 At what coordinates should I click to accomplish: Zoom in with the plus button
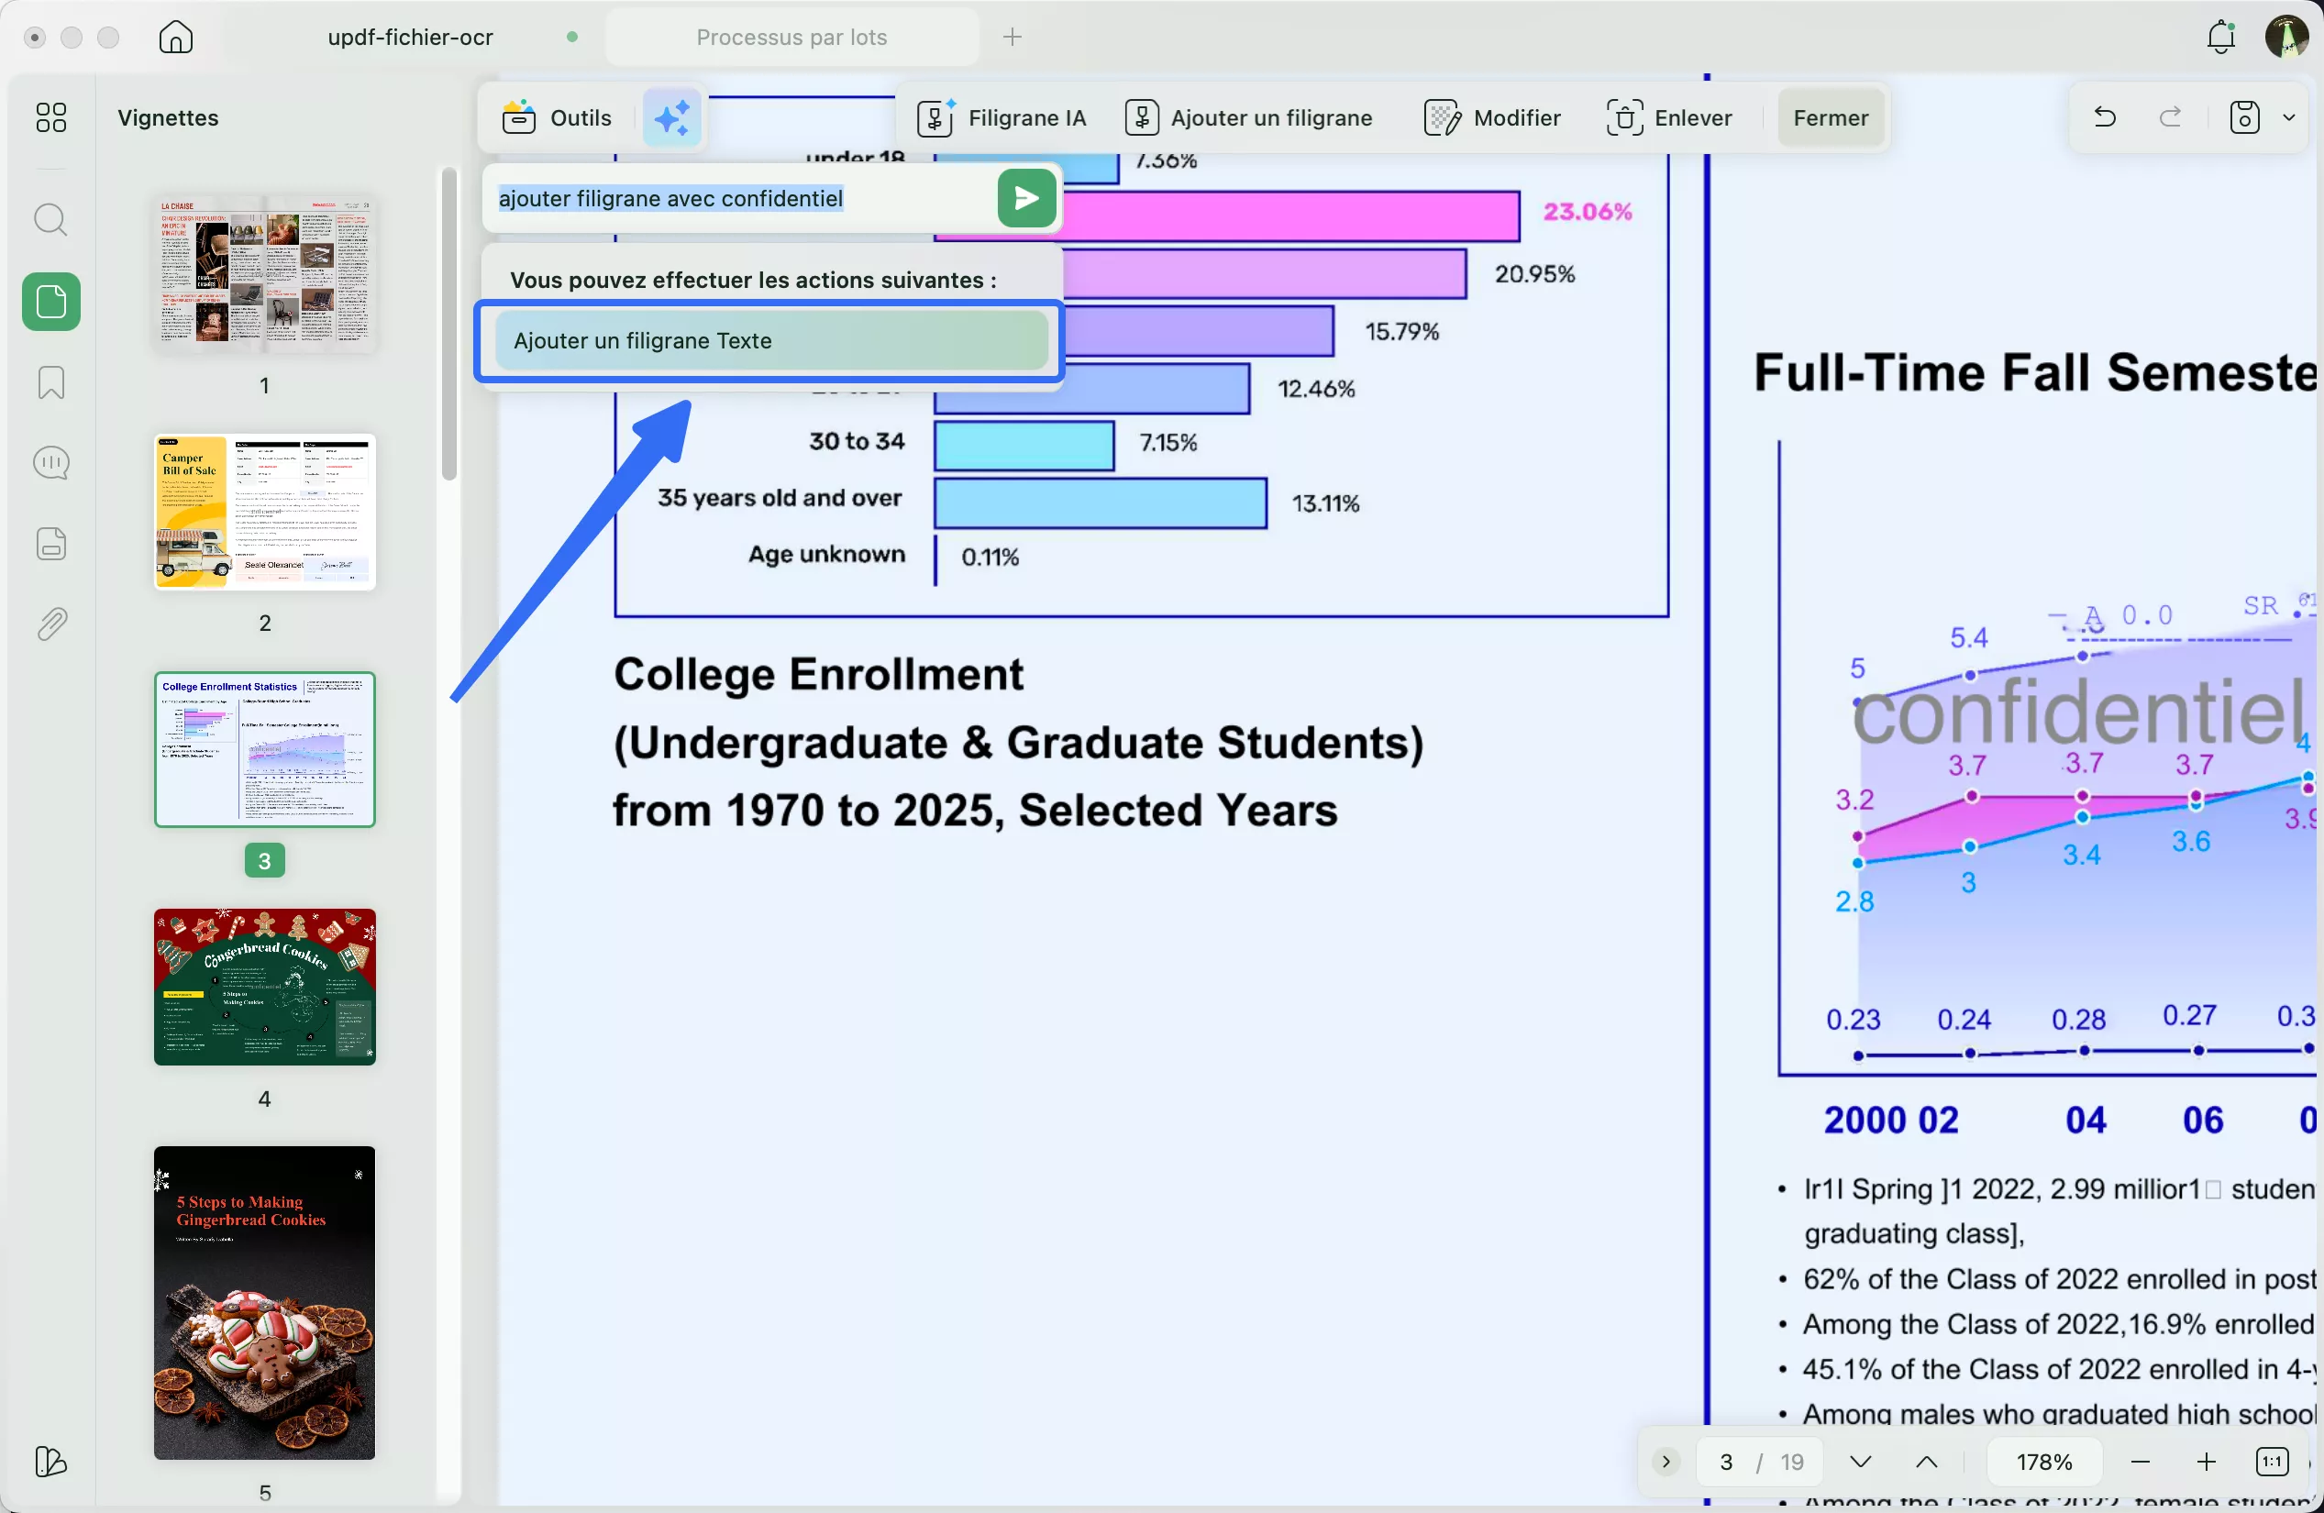[x=2206, y=1462]
